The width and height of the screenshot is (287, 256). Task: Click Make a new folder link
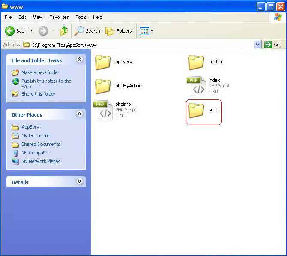pos(40,72)
